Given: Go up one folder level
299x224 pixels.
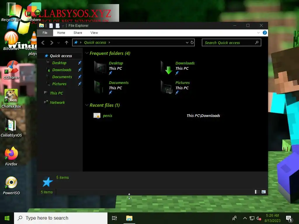Looking at the screenshot, I should coord(66,43).
